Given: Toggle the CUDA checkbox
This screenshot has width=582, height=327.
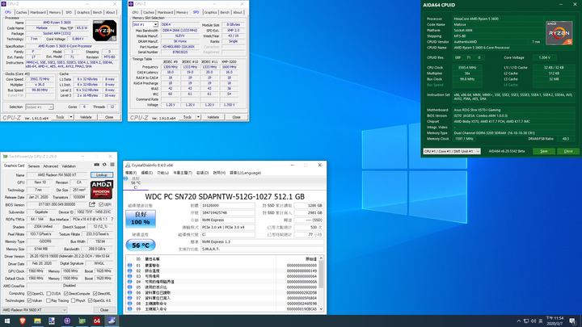Looking at the screenshot, I should click(48, 294).
